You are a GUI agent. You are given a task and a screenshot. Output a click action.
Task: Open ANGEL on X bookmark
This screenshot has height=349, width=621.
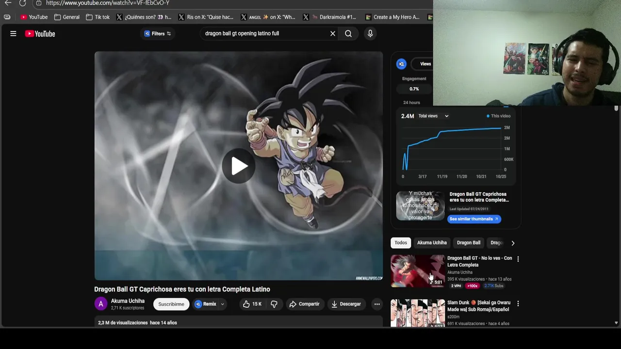click(267, 17)
